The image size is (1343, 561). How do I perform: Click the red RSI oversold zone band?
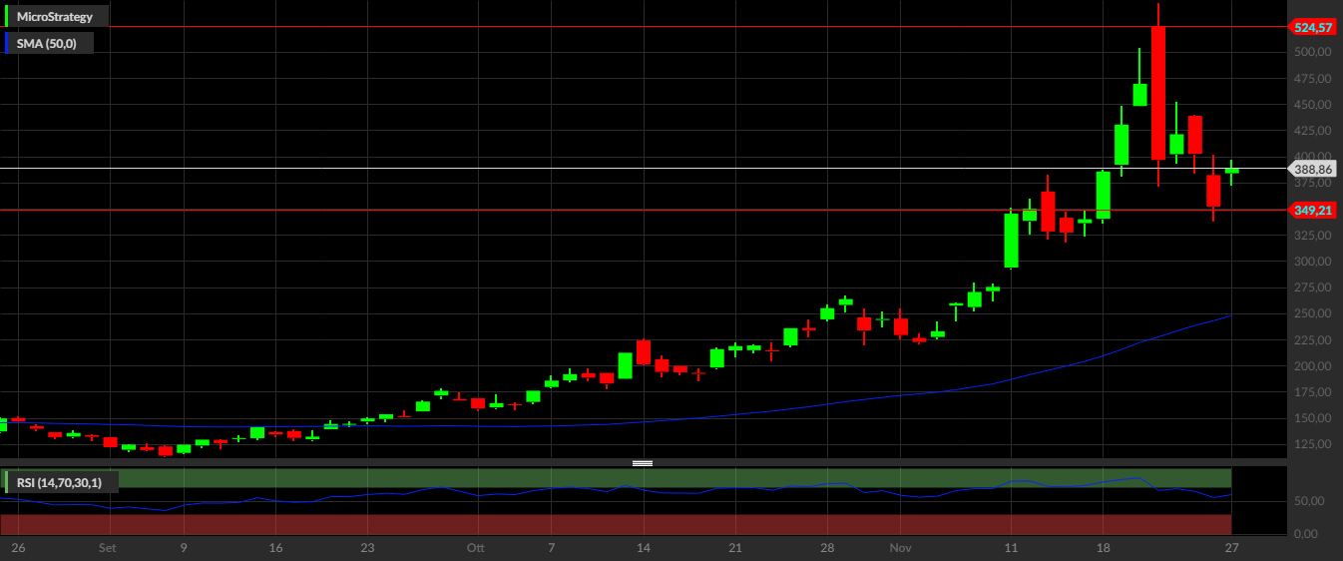point(616,524)
